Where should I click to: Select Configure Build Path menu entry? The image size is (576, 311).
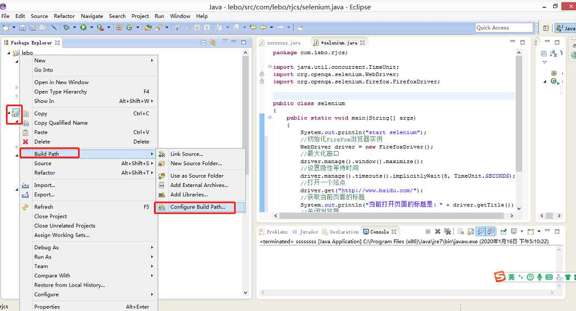pyautogui.click(x=197, y=207)
